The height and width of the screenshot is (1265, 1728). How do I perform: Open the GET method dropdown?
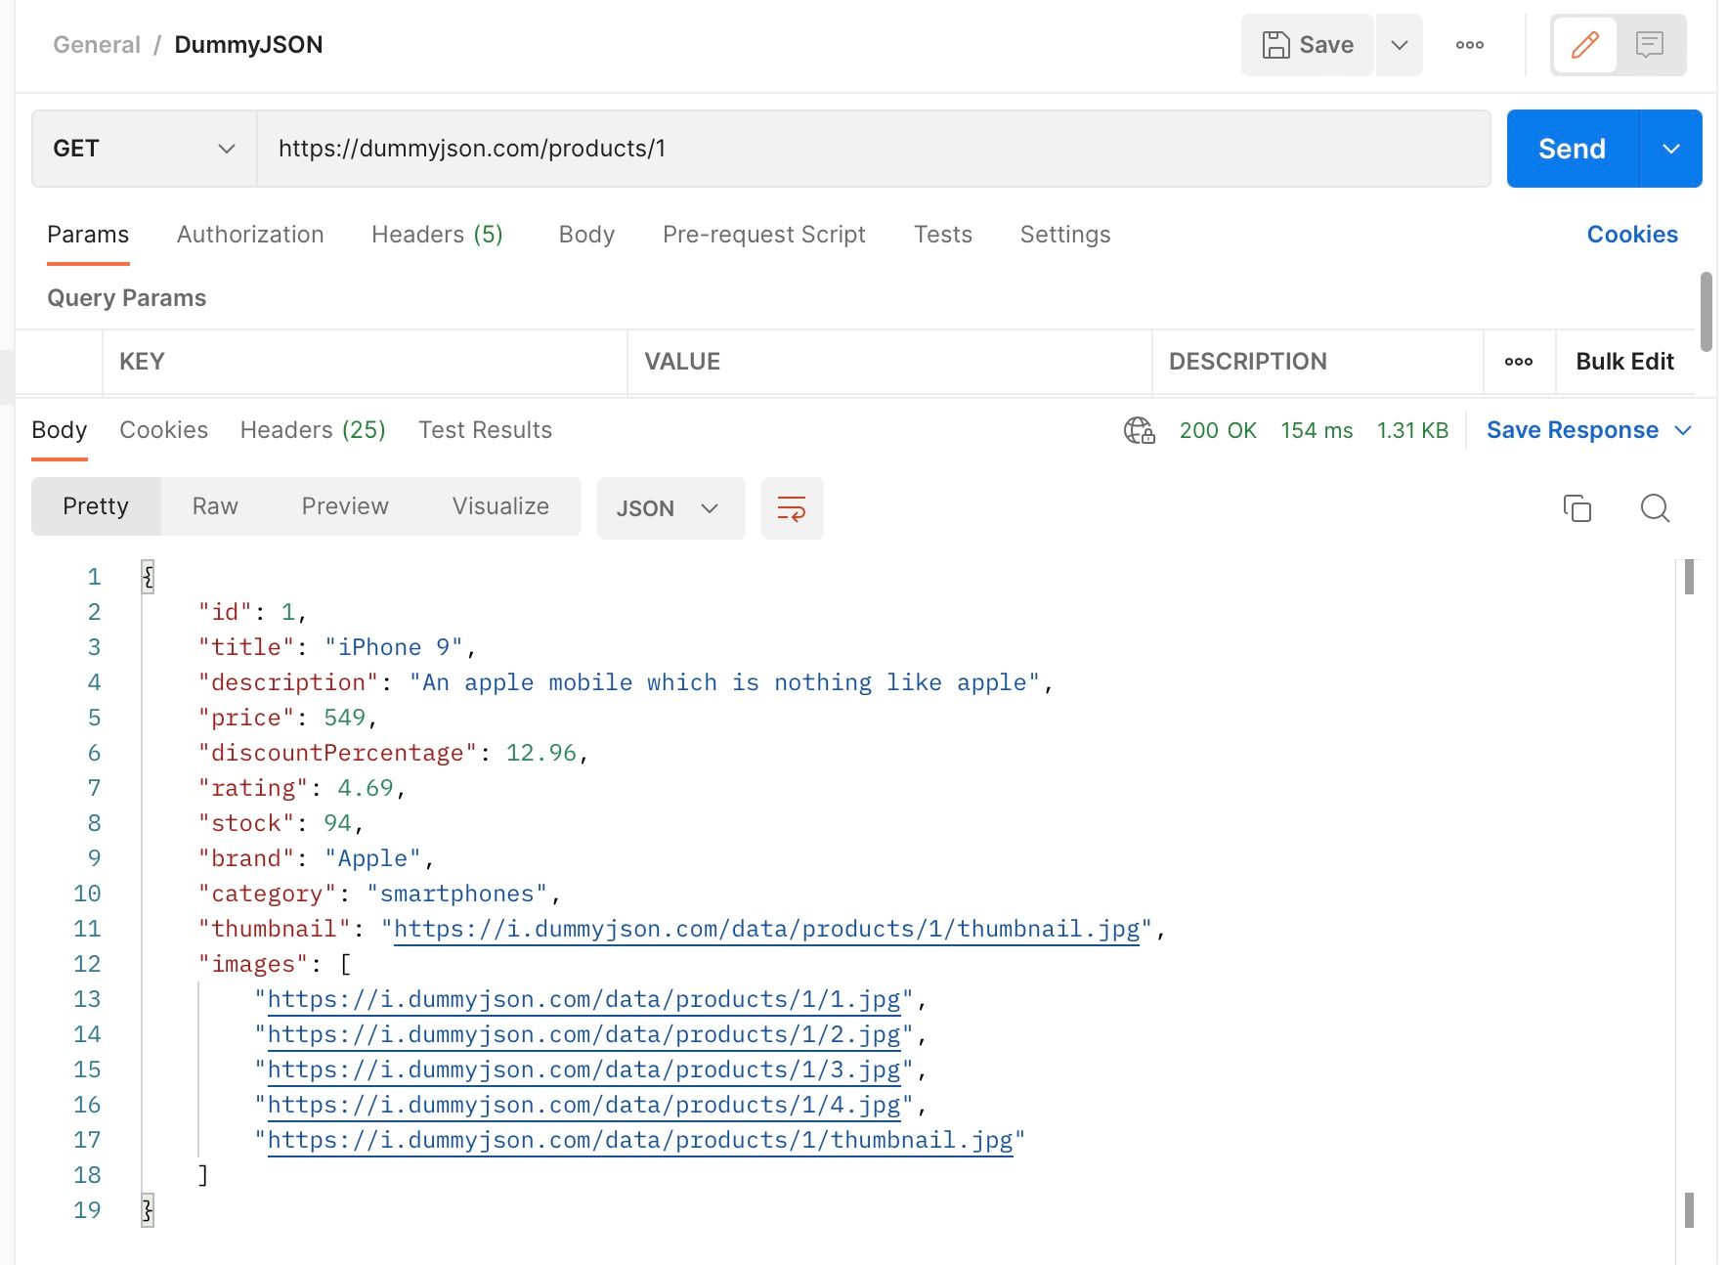pyautogui.click(x=145, y=149)
